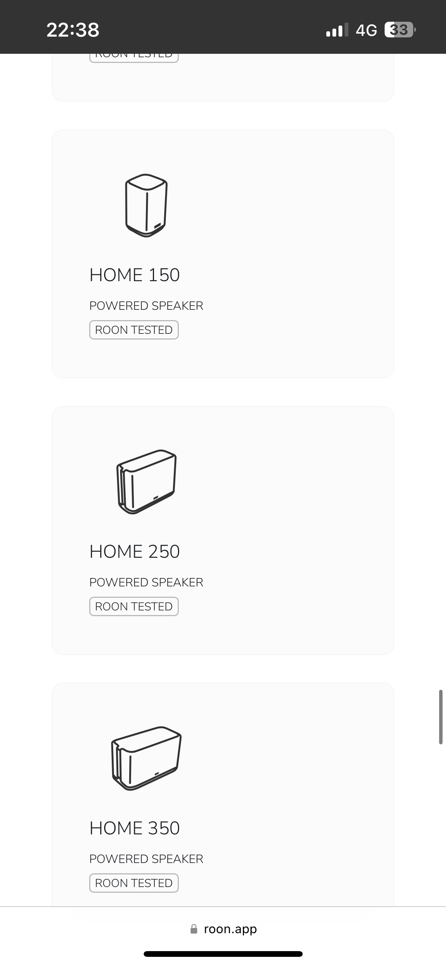Click ROON TESTED badge under HOME 250
Screen dimensions: 446x966
[134, 606]
